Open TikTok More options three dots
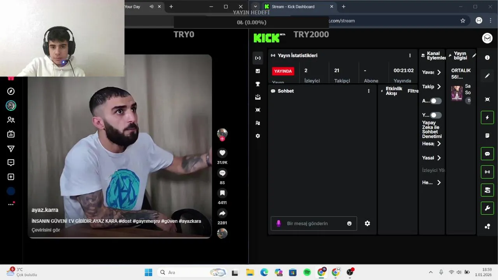The height and width of the screenshot is (280, 498). coord(11,204)
